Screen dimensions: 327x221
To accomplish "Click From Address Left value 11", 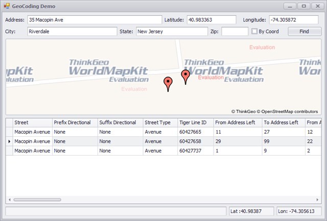I will pos(238,132).
